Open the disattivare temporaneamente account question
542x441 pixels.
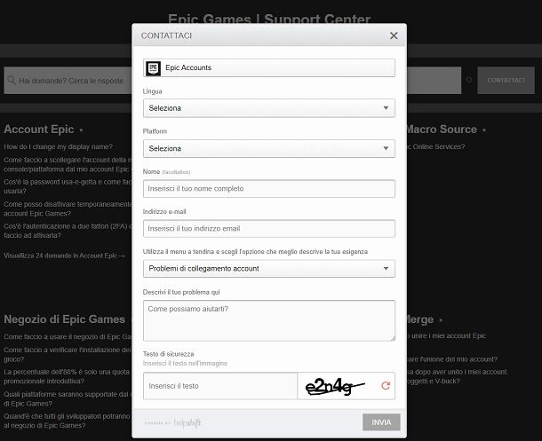68,209
